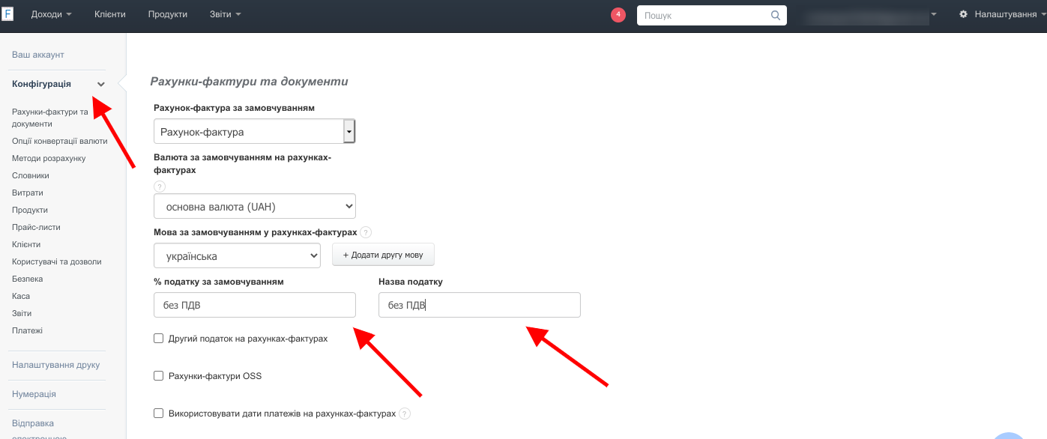Click the Конфігурація section title
This screenshot has height=439, width=1047.
(x=42, y=84)
